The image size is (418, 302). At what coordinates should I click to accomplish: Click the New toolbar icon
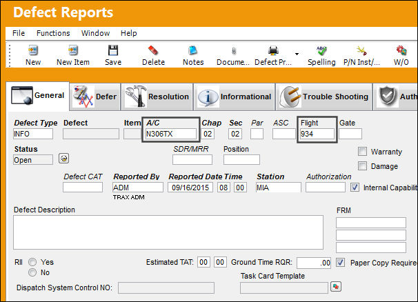(x=33, y=50)
